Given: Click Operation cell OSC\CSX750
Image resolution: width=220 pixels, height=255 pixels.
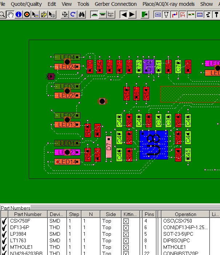Looking at the screenshot, I should (177, 221).
